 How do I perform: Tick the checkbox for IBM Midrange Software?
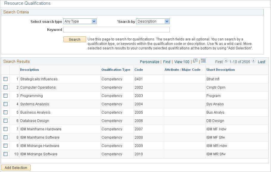[5, 154]
